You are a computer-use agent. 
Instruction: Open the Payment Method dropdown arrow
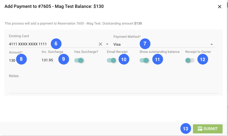(212, 44)
